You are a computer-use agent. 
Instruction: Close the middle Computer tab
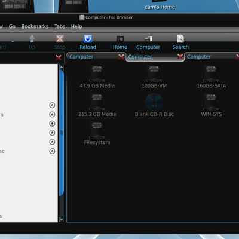pyautogui.click(x=180, y=57)
